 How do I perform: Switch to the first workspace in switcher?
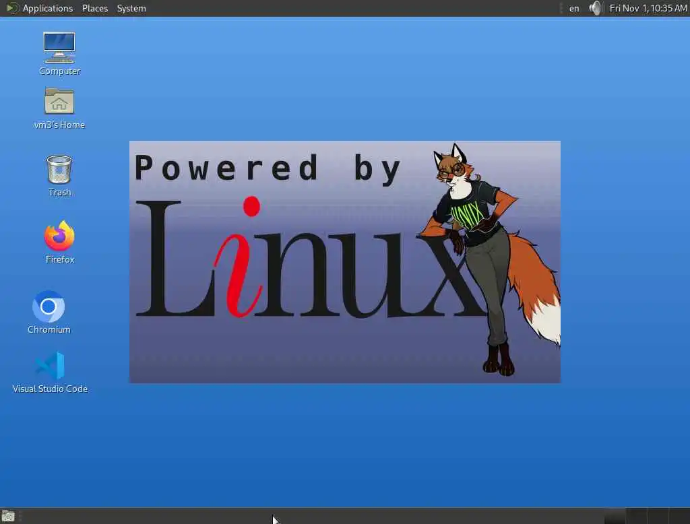click(615, 516)
